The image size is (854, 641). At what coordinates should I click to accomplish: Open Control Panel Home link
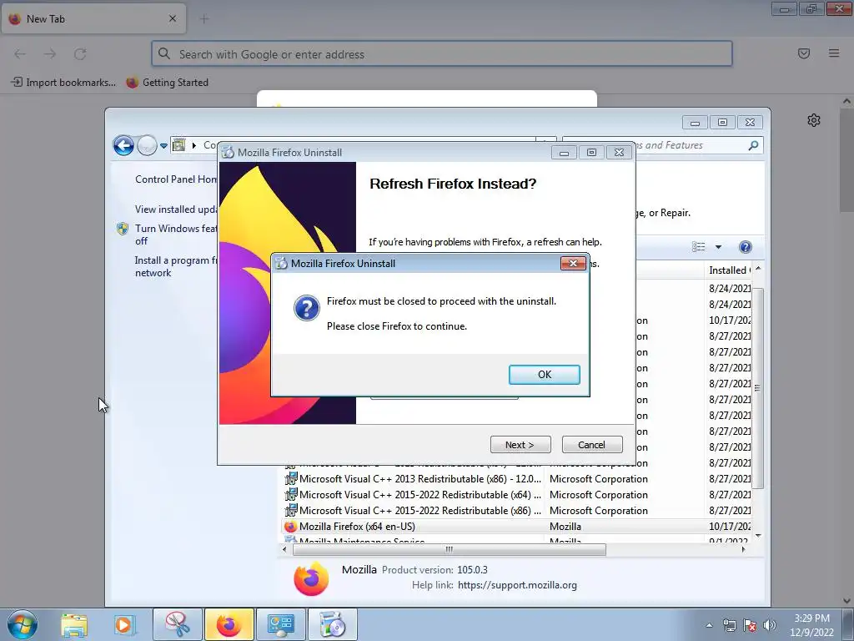point(176,179)
